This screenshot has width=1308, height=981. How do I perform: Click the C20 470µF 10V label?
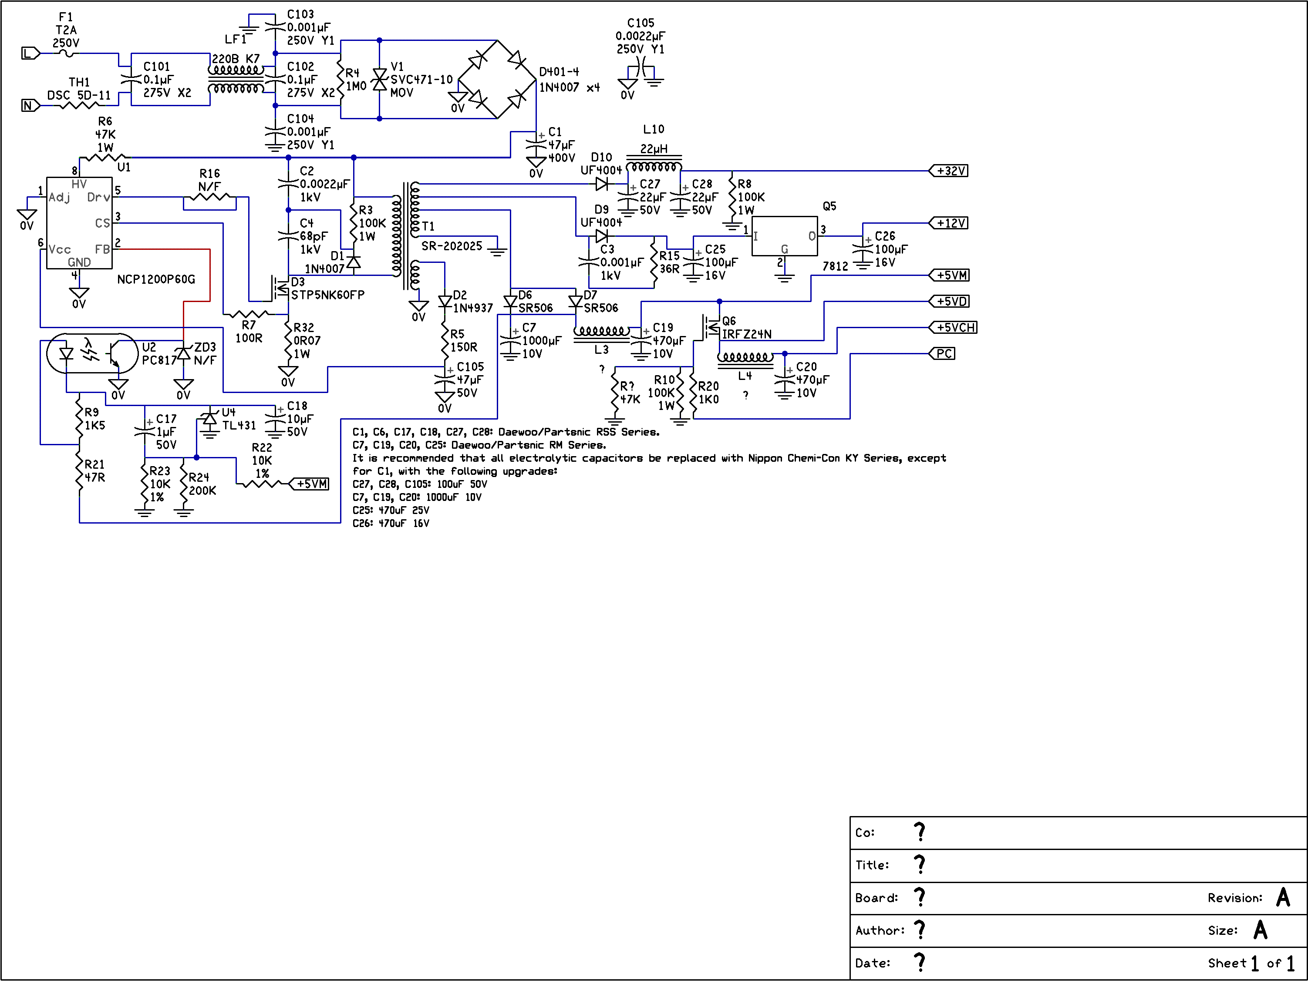point(812,380)
